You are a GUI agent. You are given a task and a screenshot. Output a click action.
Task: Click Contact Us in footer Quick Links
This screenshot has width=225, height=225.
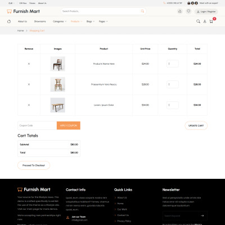point(123,215)
